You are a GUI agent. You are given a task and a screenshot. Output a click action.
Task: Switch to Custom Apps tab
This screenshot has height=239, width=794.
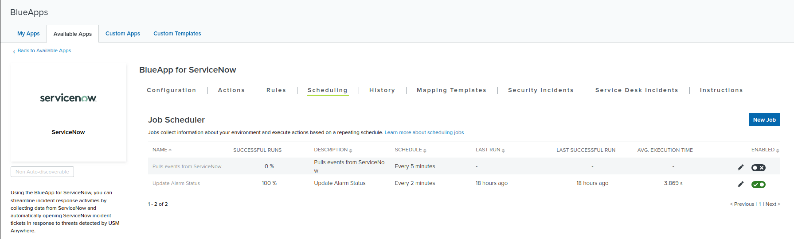pyautogui.click(x=123, y=34)
